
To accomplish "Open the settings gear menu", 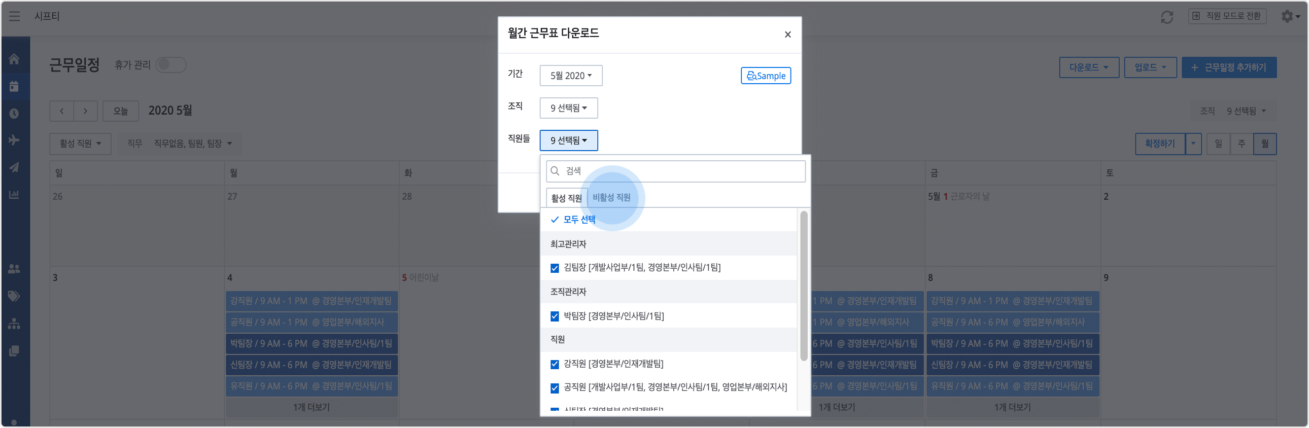I will coord(1291,17).
